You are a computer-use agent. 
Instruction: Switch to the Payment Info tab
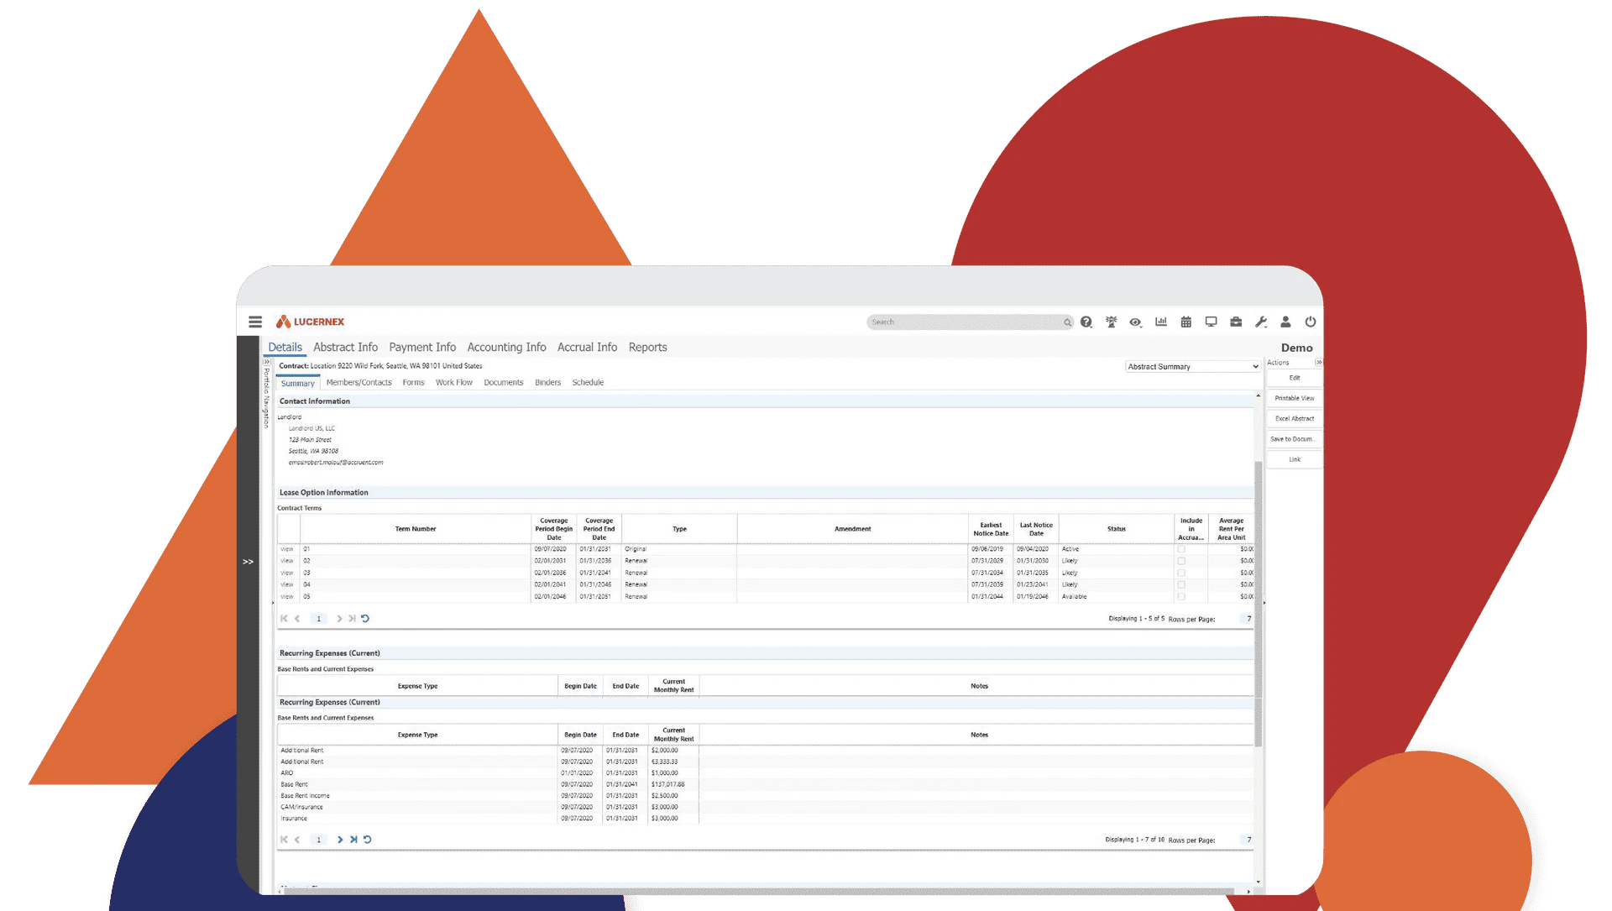pyautogui.click(x=421, y=347)
